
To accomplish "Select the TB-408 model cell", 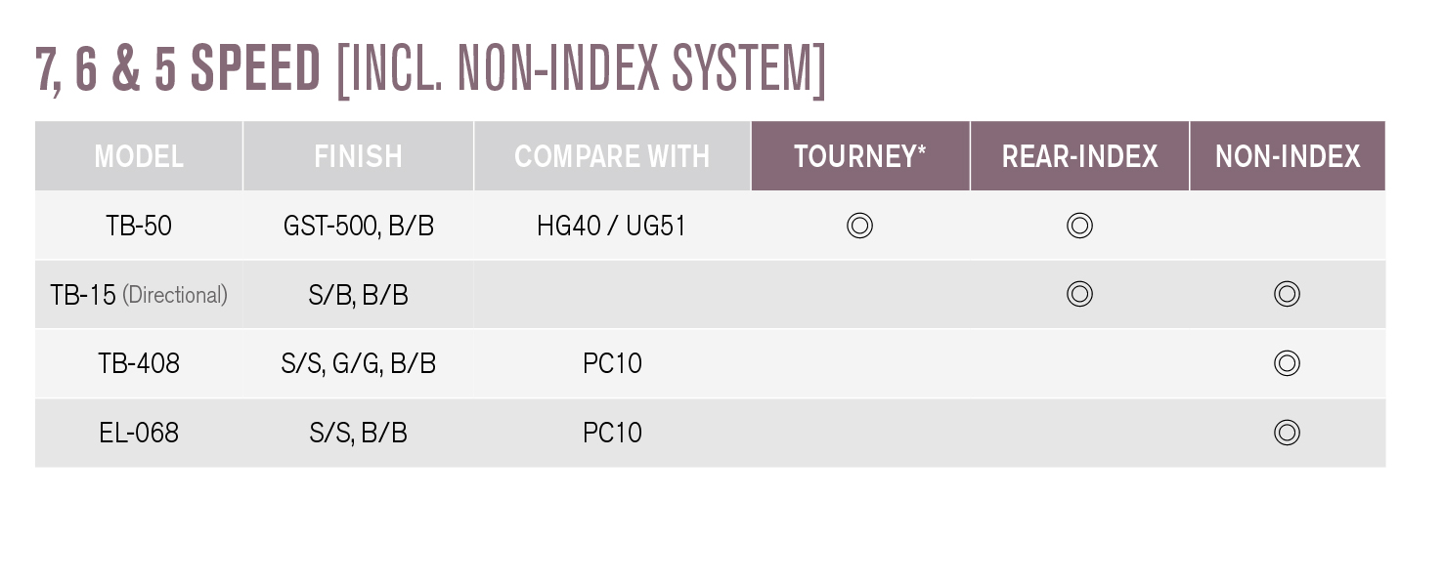I will (x=139, y=363).
